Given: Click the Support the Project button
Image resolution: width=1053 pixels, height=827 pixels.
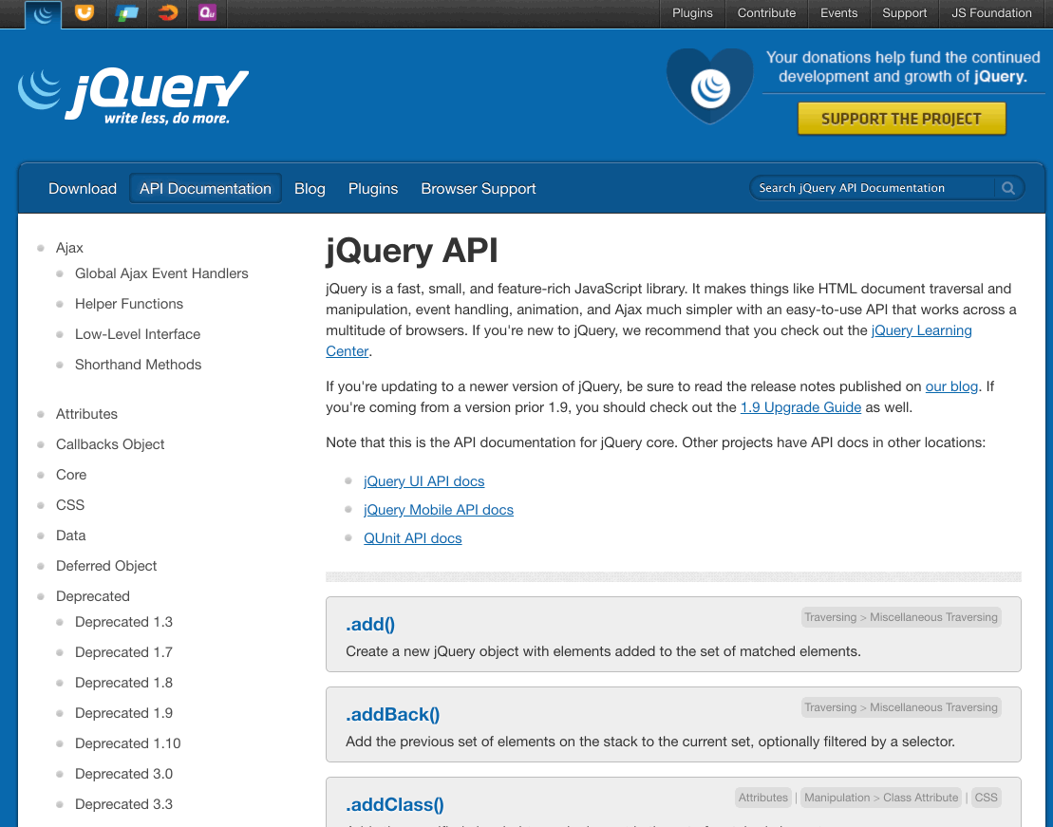Looking at the screenshot, I should click(901, 119).
